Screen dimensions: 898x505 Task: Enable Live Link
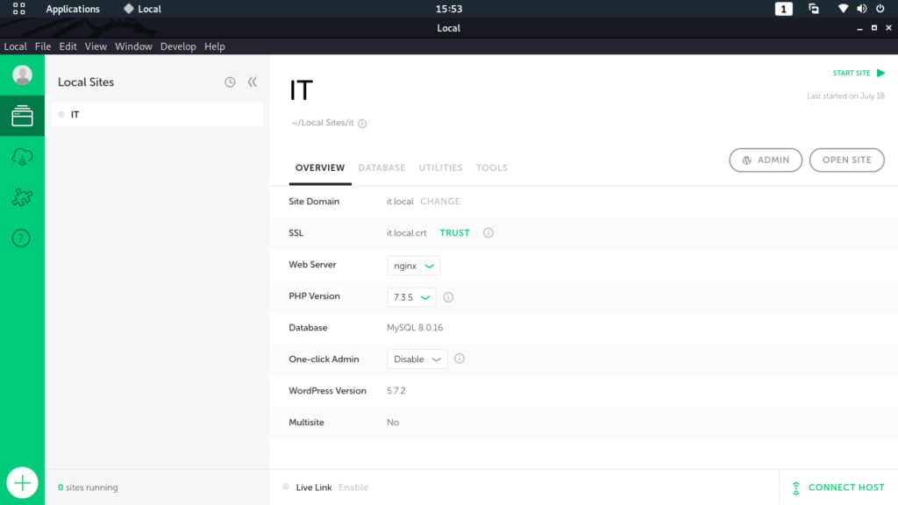(x=353, y=487)
